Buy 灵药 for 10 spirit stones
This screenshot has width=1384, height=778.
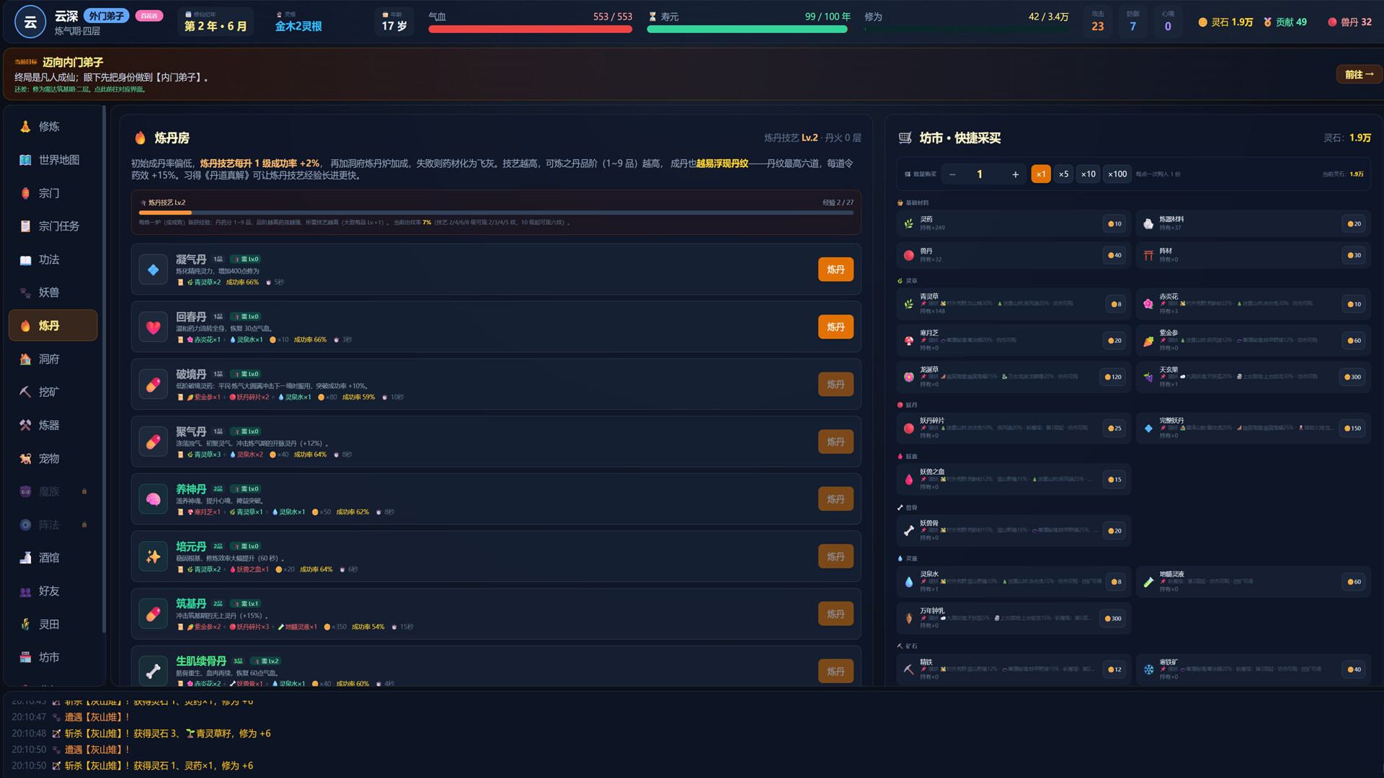point(1114,224)
